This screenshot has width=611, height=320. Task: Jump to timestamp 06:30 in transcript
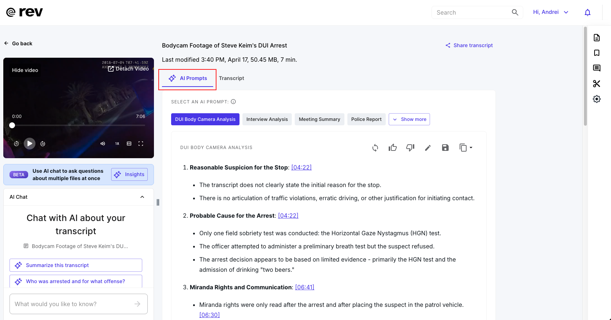coord(210,315)
